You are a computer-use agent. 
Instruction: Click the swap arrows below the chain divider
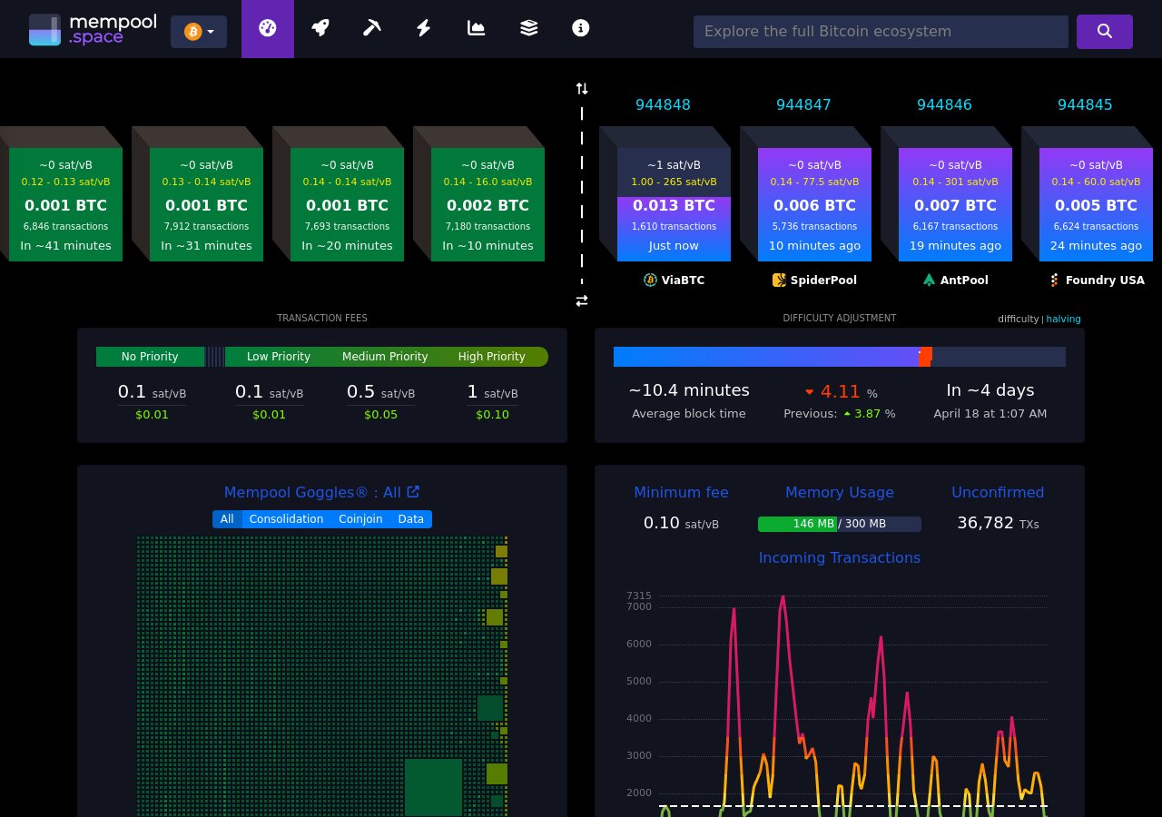(582, 300)
